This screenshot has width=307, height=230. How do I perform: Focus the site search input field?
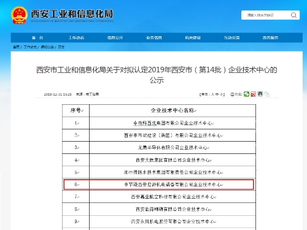[x=266, y=15]
